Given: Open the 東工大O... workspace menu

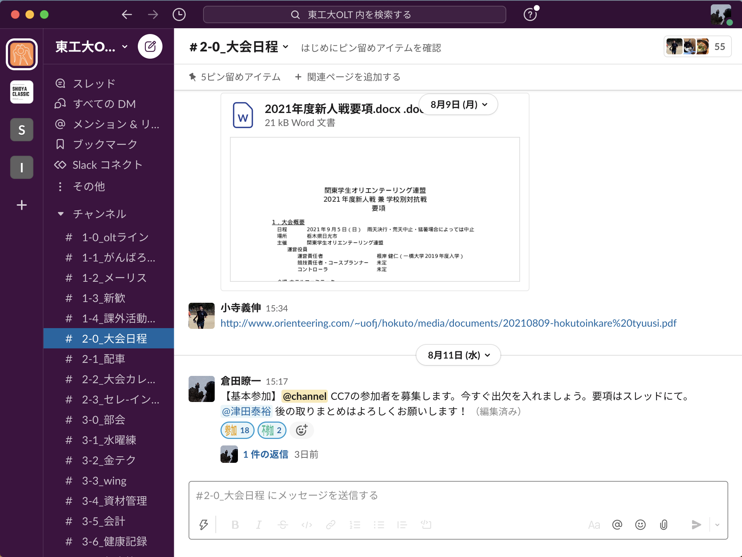Looking at the screenshot, I should coord(91,46).
